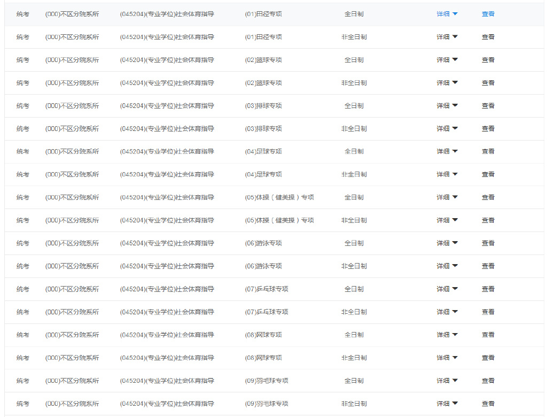The width and height of the screenshot is (547, 417).
Task: Select (09)羽毛球专项 text in 全日制 row
Action: tap(267, 381)
